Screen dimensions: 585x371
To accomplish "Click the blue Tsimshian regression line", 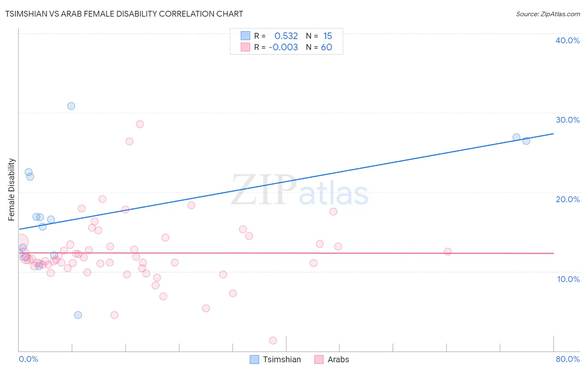I will point(286,181).
